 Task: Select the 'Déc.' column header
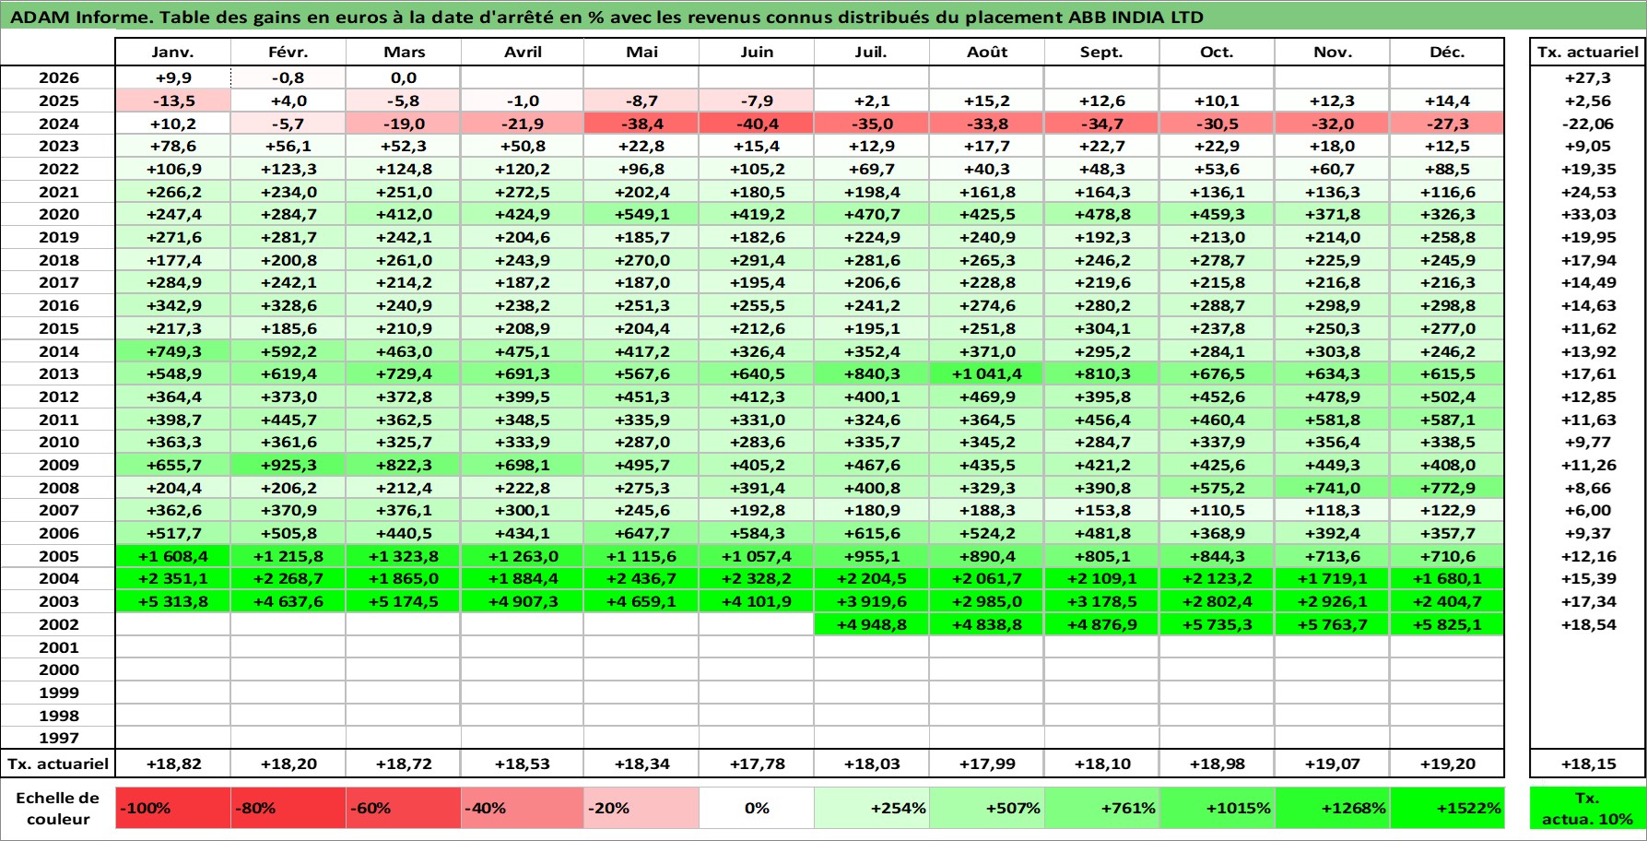pos(1447,52)
